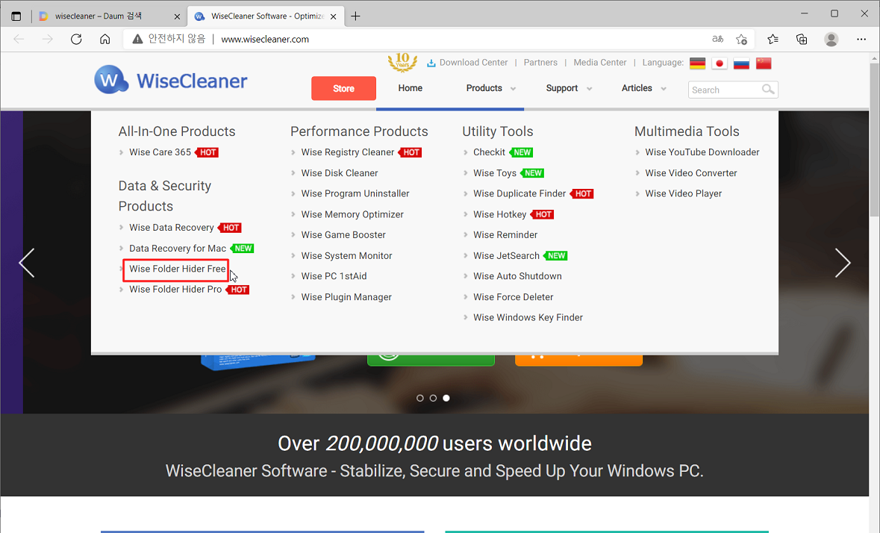880x533 pixels.
Task: Switch language to Russian flag
Action: coord(741,63)
